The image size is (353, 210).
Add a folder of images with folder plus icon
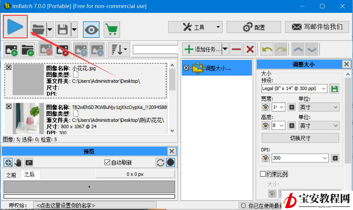[27, 49]
